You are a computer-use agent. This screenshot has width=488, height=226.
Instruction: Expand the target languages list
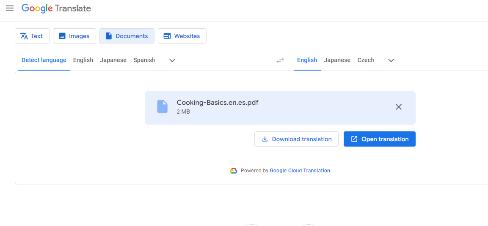pyautogui.click(x=391, y=60)
